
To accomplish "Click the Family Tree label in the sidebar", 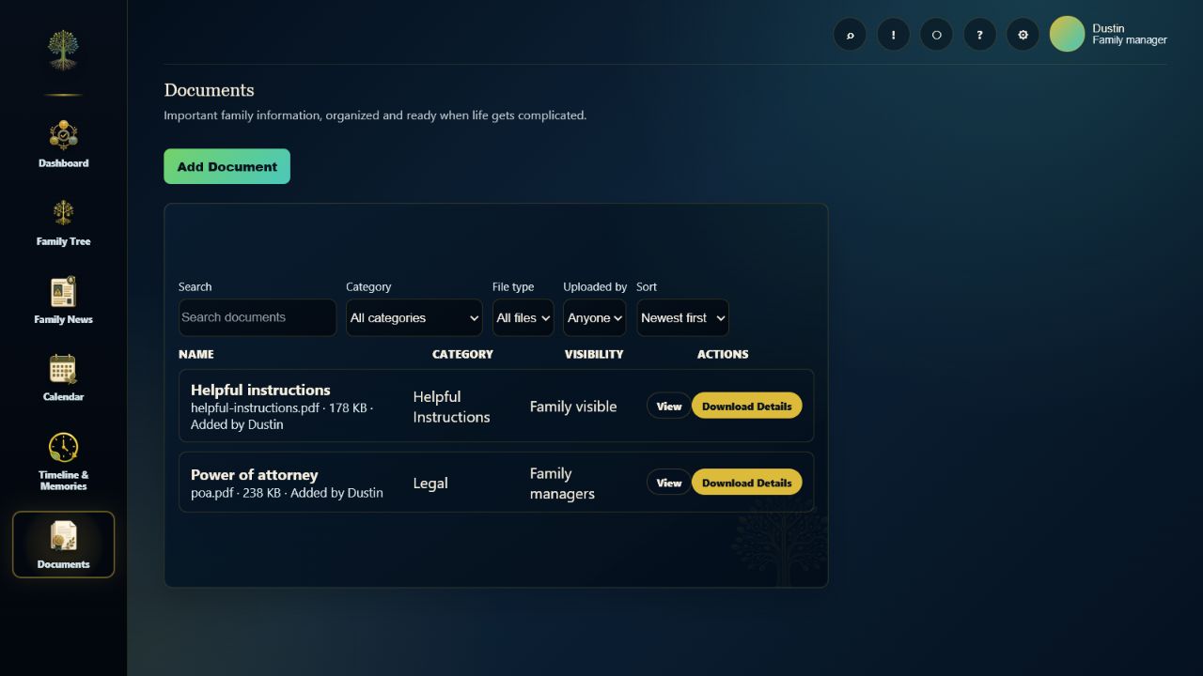I will [63, 241].
